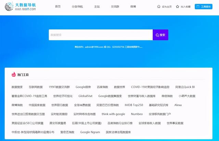Open the 全球家庭收入数据 link

[x=150, y=123]
